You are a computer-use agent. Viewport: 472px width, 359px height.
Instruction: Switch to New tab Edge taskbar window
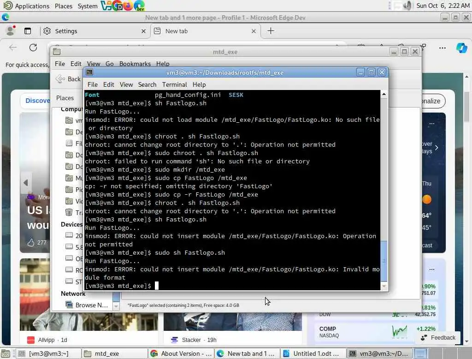coord(248,353)
